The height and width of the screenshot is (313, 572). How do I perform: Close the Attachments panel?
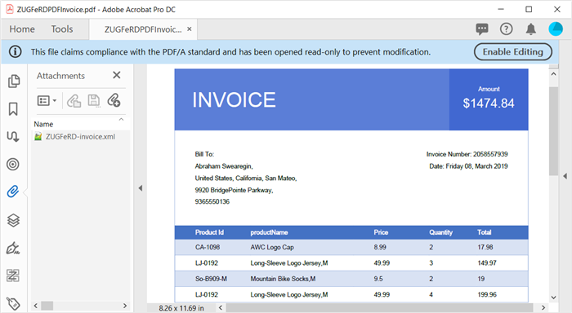(117, 75)
